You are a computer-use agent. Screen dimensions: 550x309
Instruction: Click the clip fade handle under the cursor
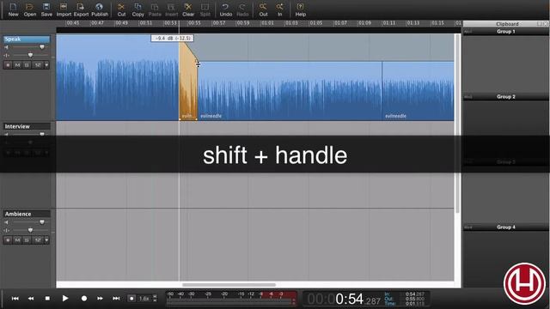[198, 62]
